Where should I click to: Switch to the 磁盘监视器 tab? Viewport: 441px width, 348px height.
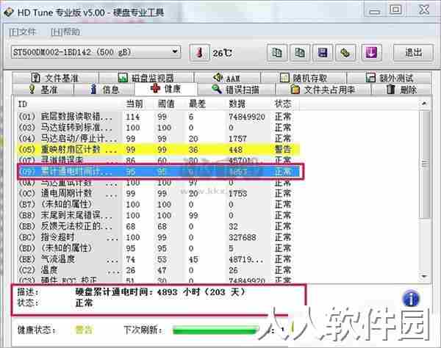tap(146, 78)
